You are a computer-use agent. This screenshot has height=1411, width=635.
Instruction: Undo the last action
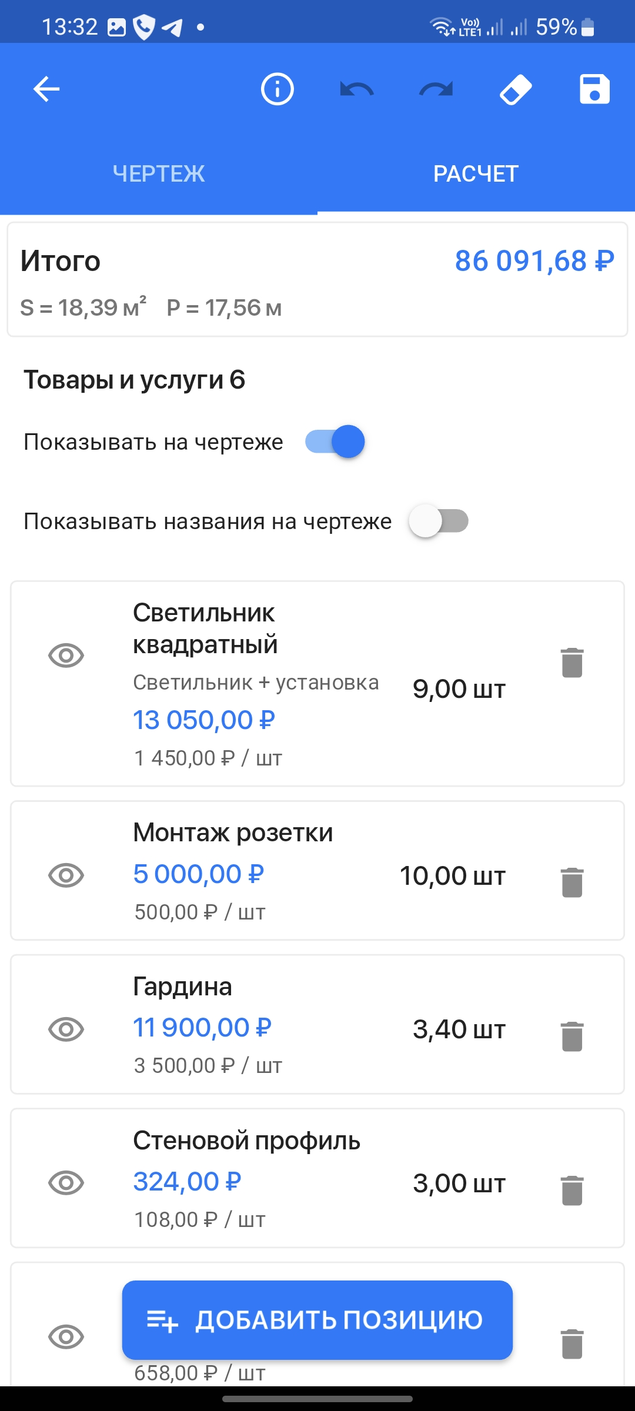point(357,89)
